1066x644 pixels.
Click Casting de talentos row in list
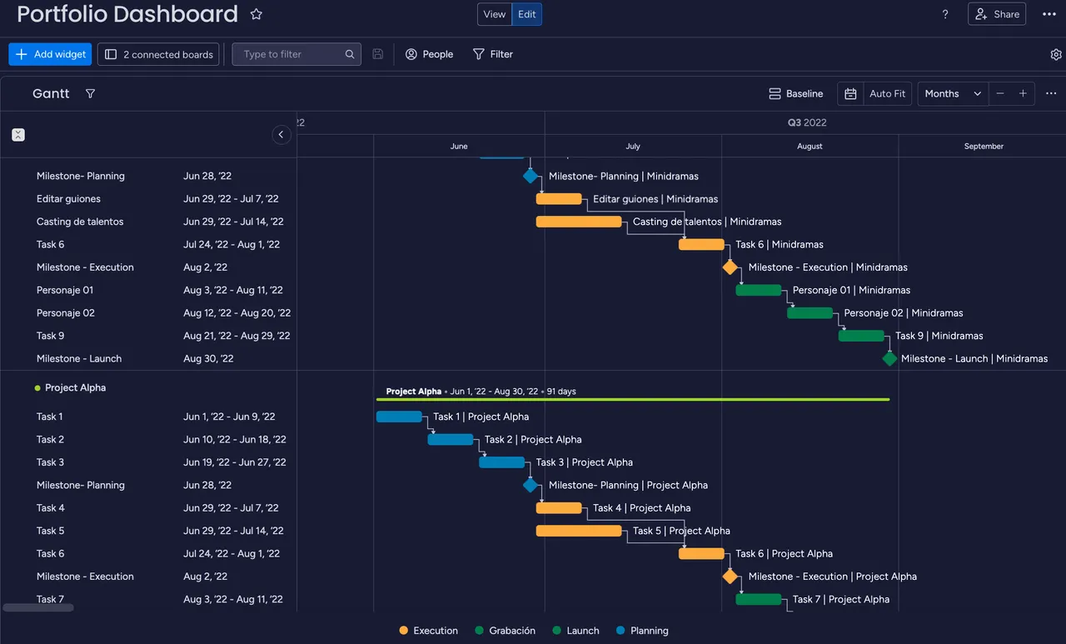pos(148,222)
